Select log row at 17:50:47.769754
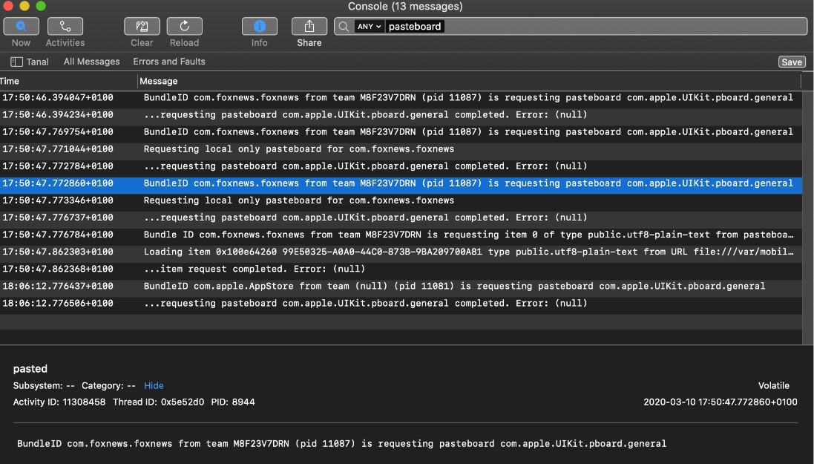Screen dimensions: 814x464 click(401, 132)
